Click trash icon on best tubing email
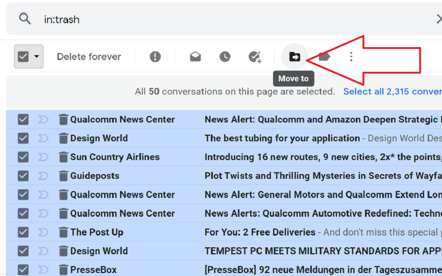This screenshot has height=276, width=442. [x=63, y=138]
